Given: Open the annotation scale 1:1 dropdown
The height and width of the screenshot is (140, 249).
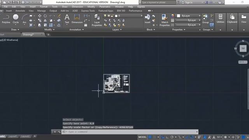Looking at the screenshot, I should tap(219, 137).
